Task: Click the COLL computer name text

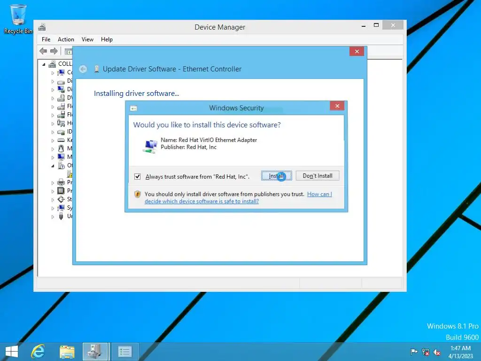Action: [65, 64]
